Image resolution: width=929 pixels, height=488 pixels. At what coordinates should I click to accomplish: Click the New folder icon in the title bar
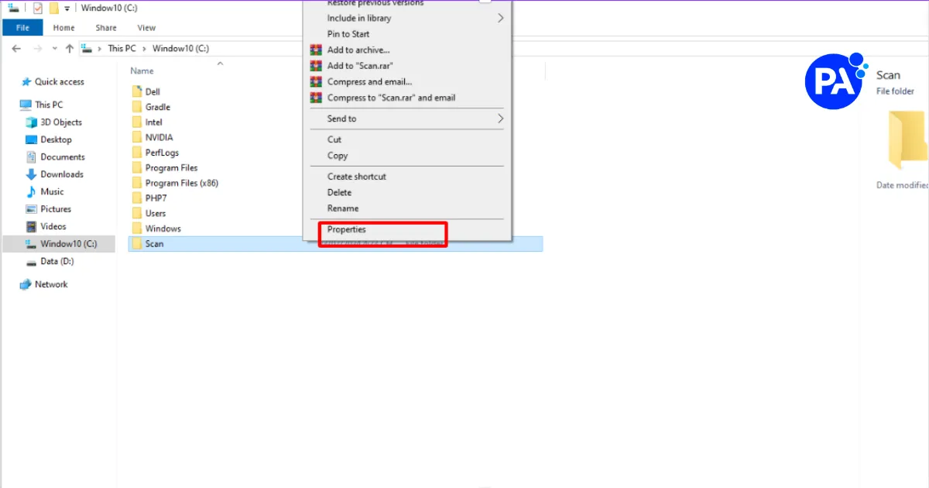coord(53,8)
